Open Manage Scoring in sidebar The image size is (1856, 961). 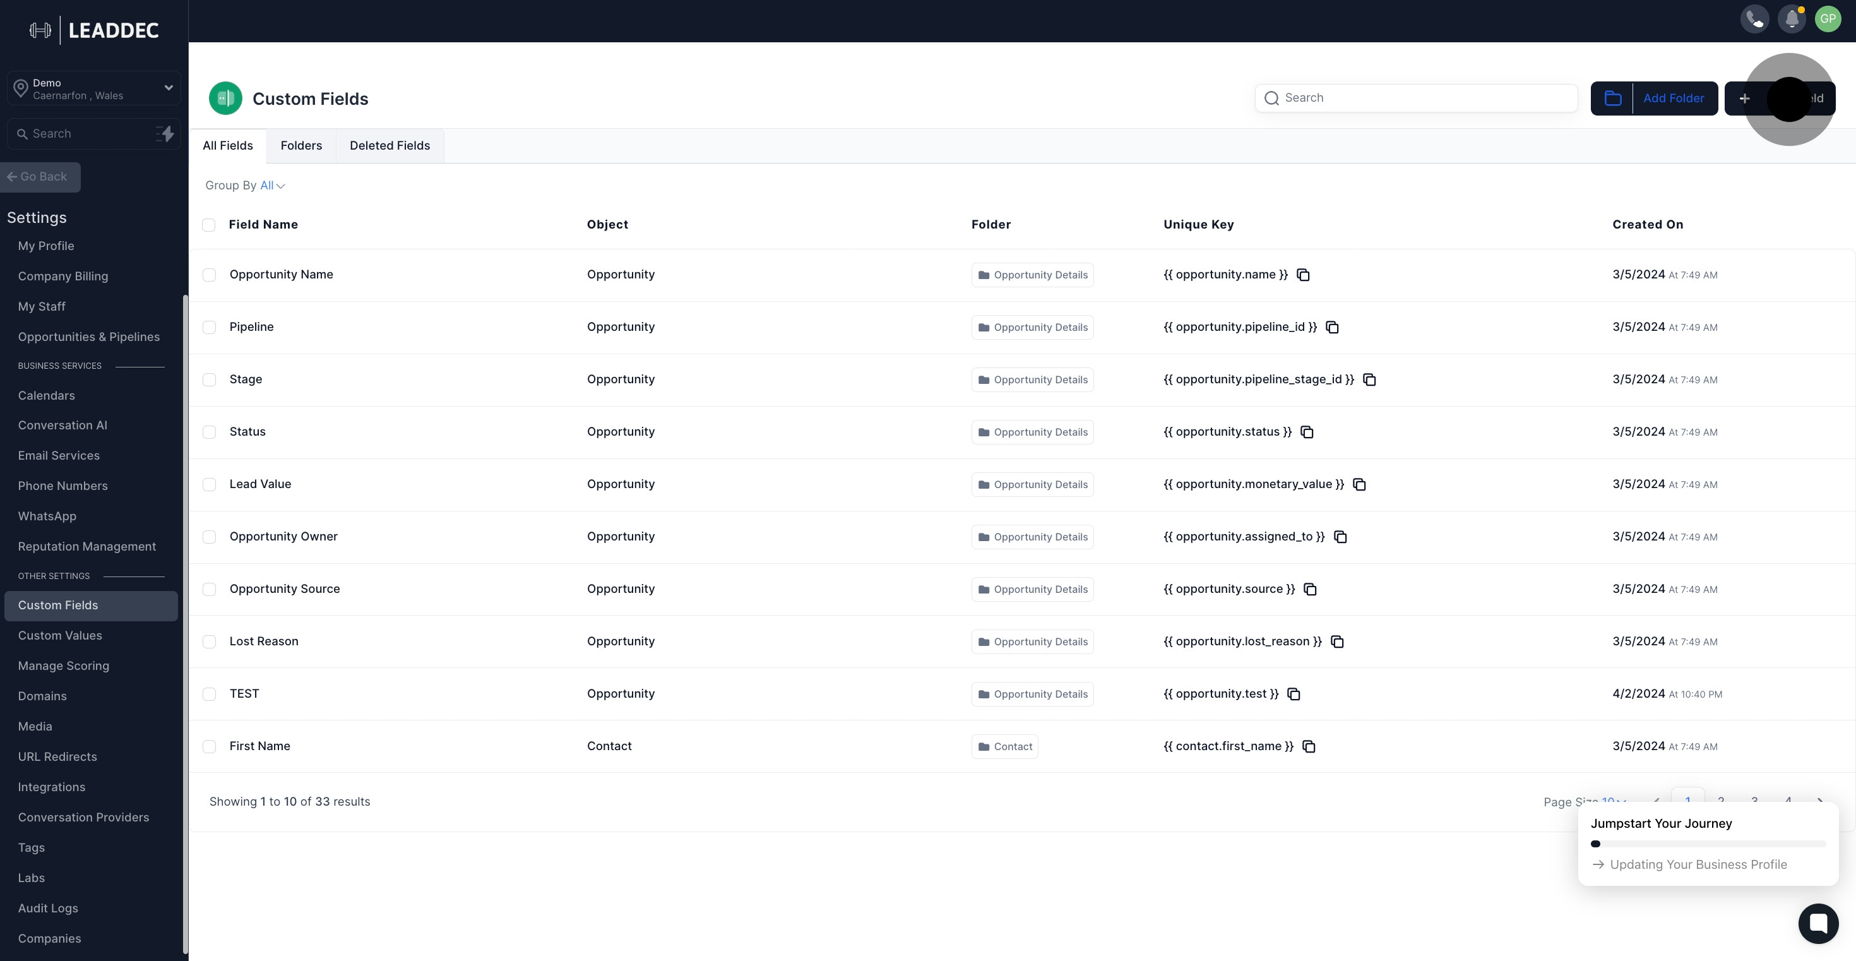click(x=63, y=666)
